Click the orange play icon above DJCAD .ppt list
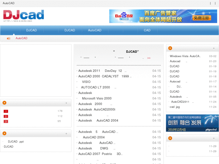The height and width of the screenshot is (164, 219). point(5,133)
